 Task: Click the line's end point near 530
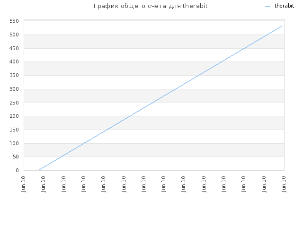click(x=282, y=26)
